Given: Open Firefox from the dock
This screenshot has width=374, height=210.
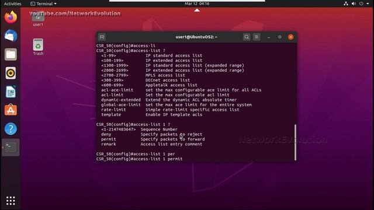Looking at the screenshot, I should (x=11, y=17).
